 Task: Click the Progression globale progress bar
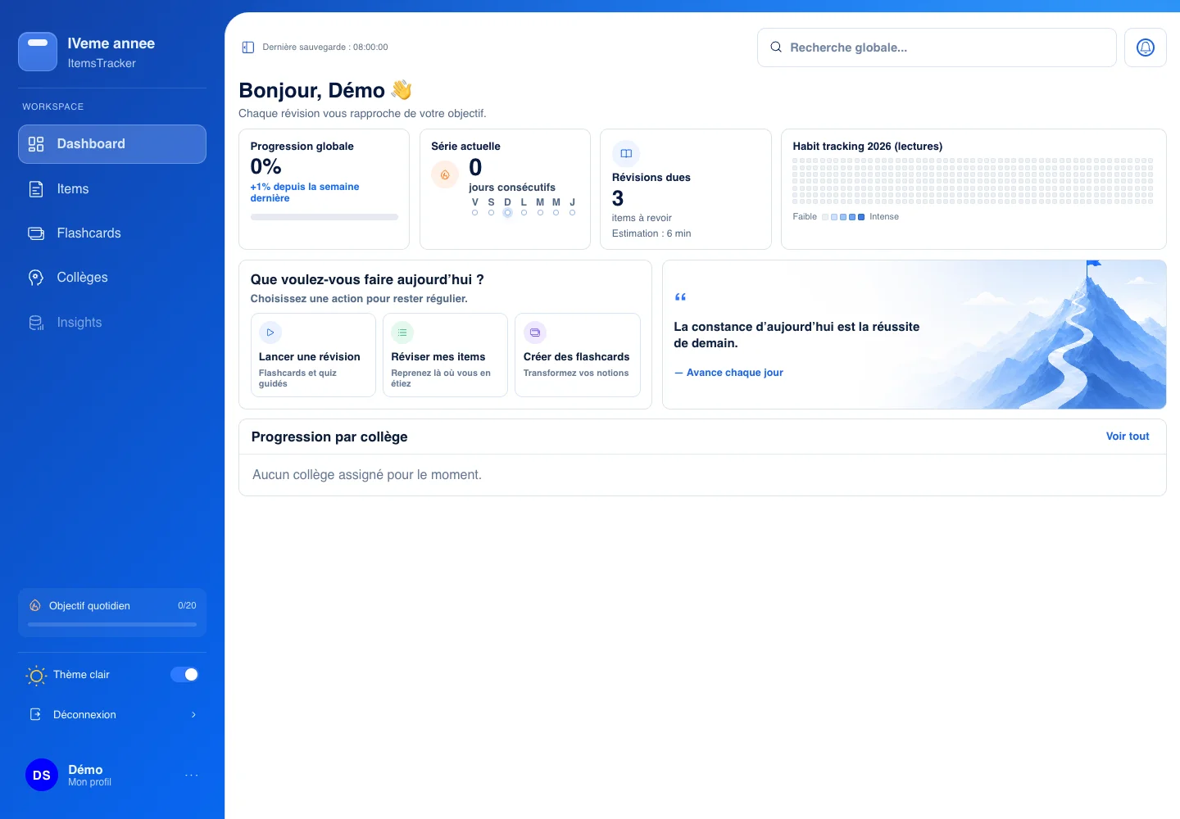point(324,217)
